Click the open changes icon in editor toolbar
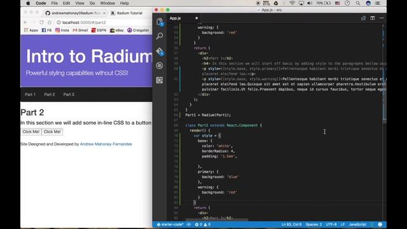407x229 pixels. [363, 18]
